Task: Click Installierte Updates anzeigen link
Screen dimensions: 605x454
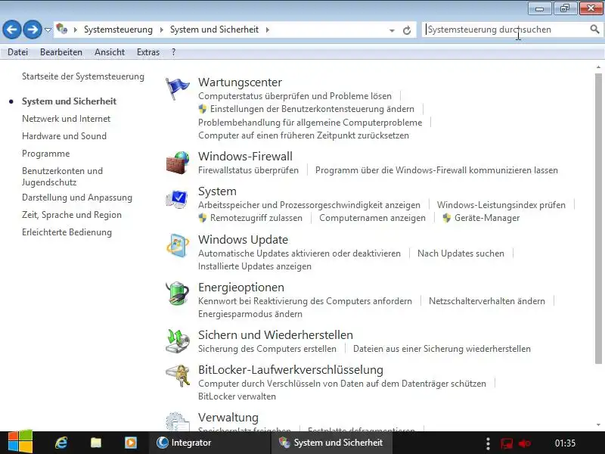Action: (x=255, y=266)
